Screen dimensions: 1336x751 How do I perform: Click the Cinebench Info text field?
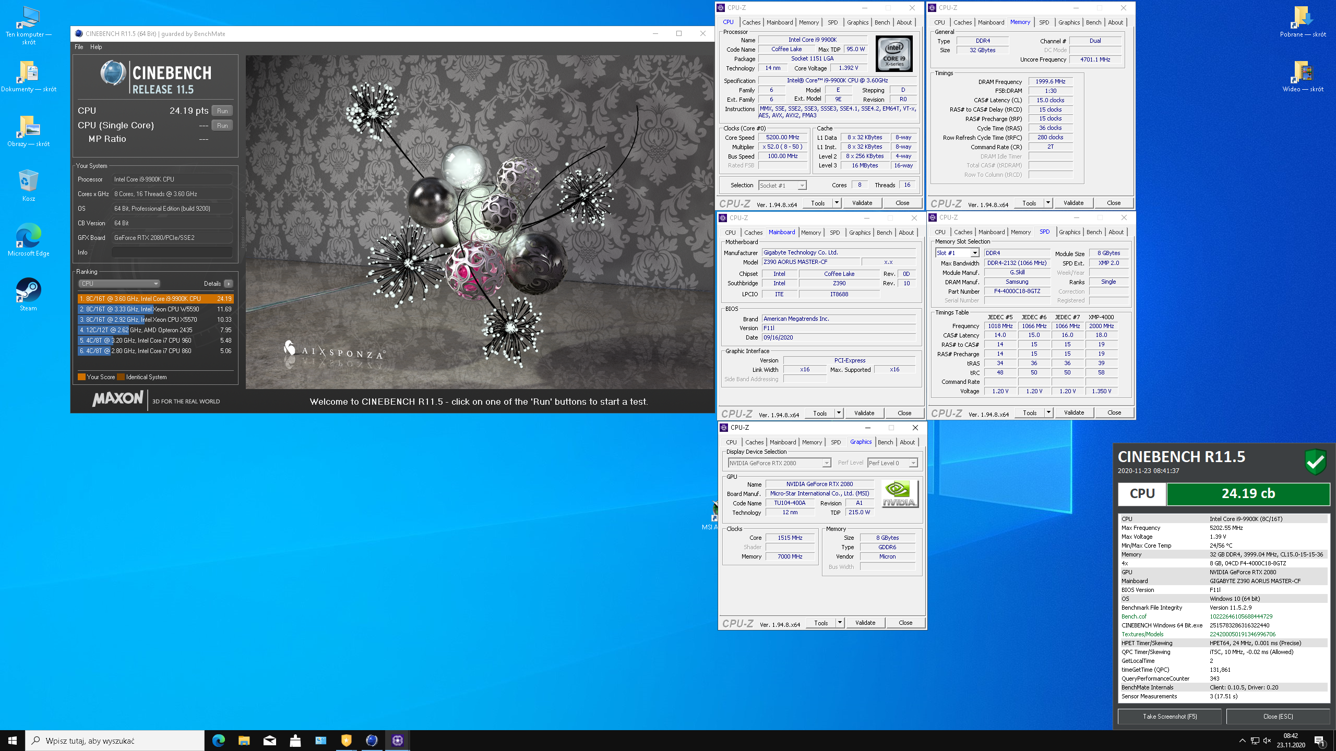[172, 252]
